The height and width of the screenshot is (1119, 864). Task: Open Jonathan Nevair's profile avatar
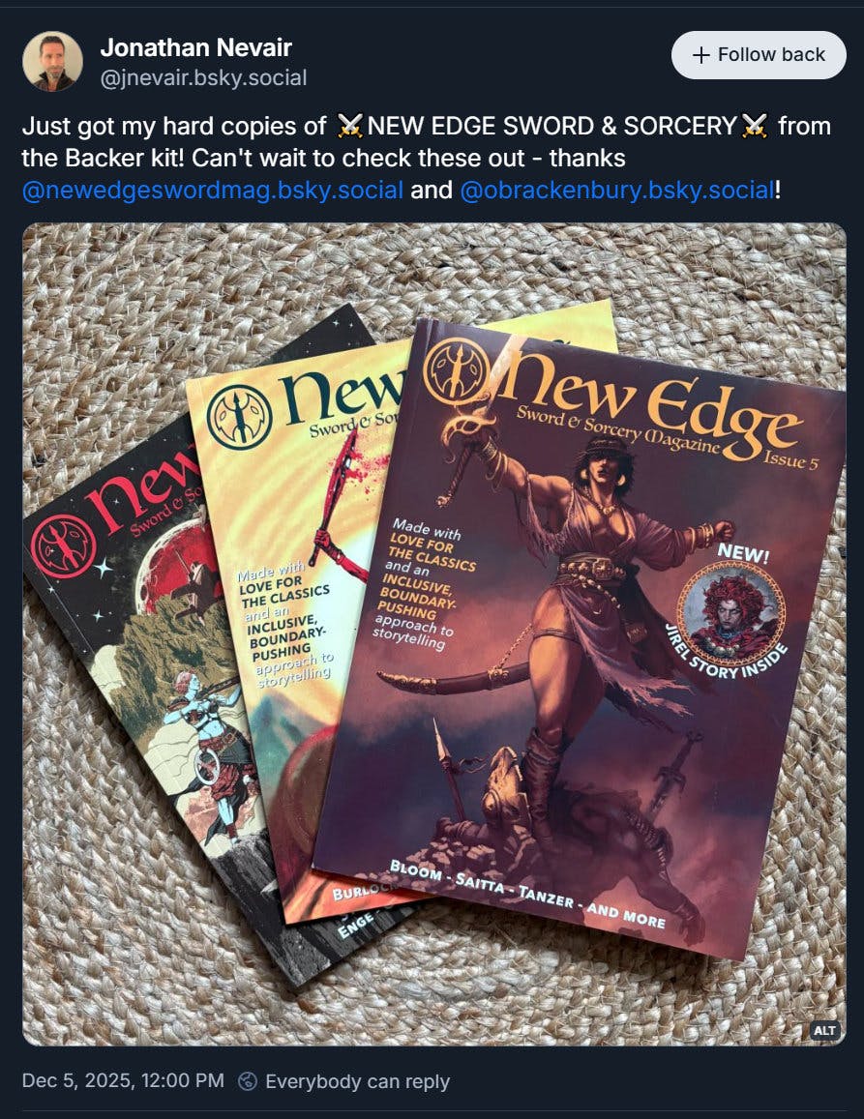(53, 61)
